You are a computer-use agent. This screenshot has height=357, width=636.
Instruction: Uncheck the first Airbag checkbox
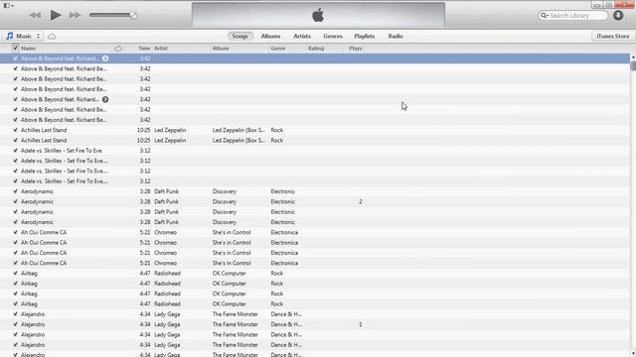coord(16,273)
